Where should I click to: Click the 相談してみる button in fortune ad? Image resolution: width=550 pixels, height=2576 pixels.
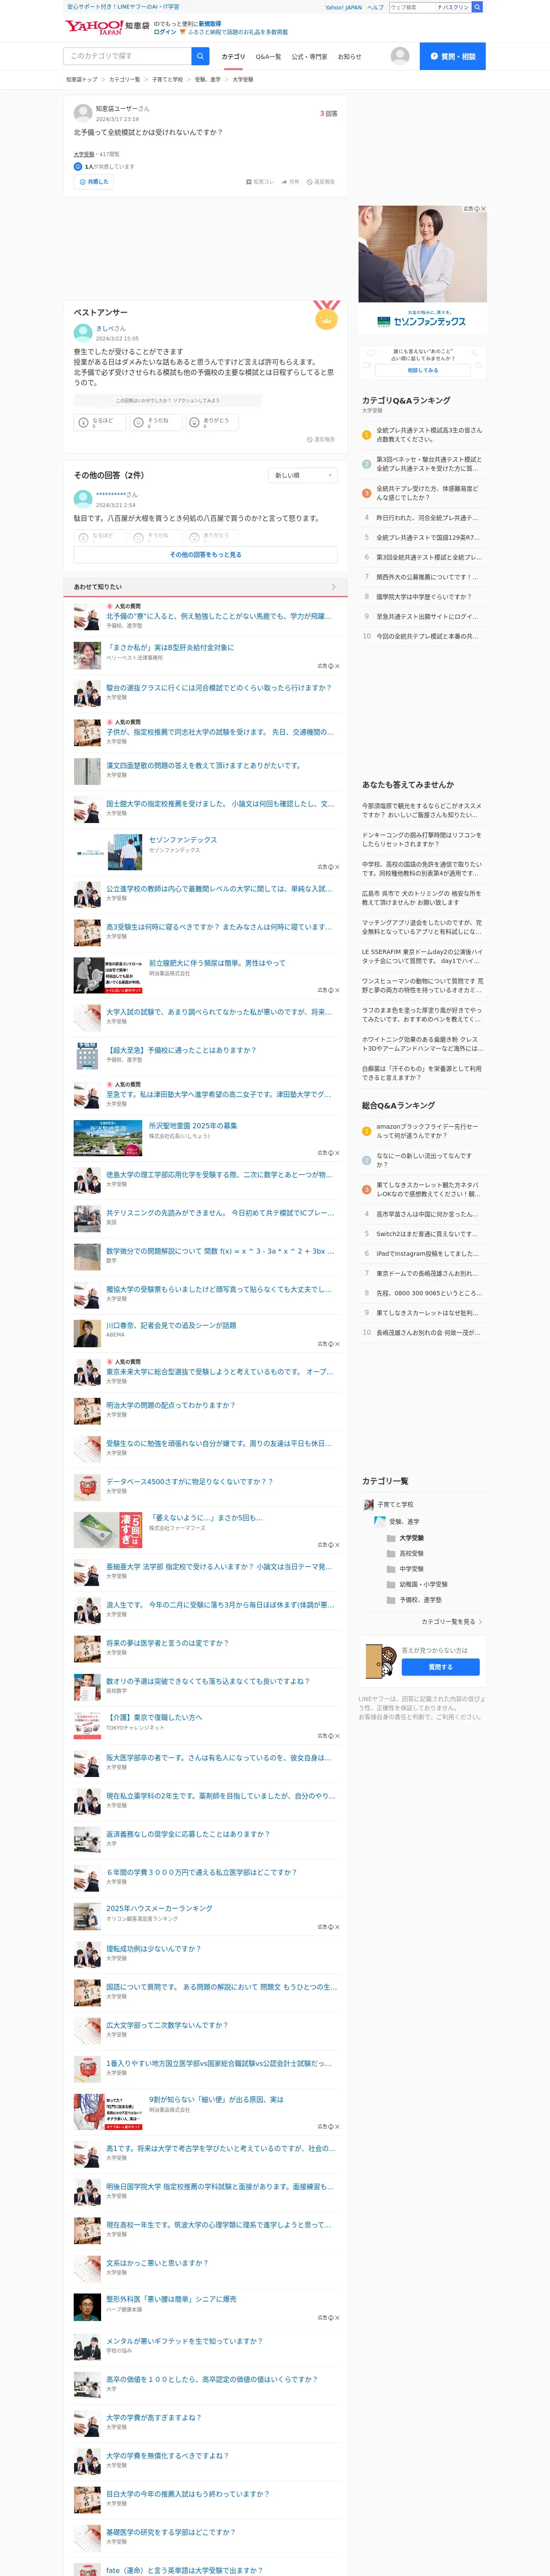(422, 371)
